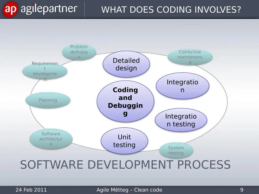Click the 'Coding and Debugging' center ellipse
This screenshot has height=194, width=259.
click(x=125, y=101)
